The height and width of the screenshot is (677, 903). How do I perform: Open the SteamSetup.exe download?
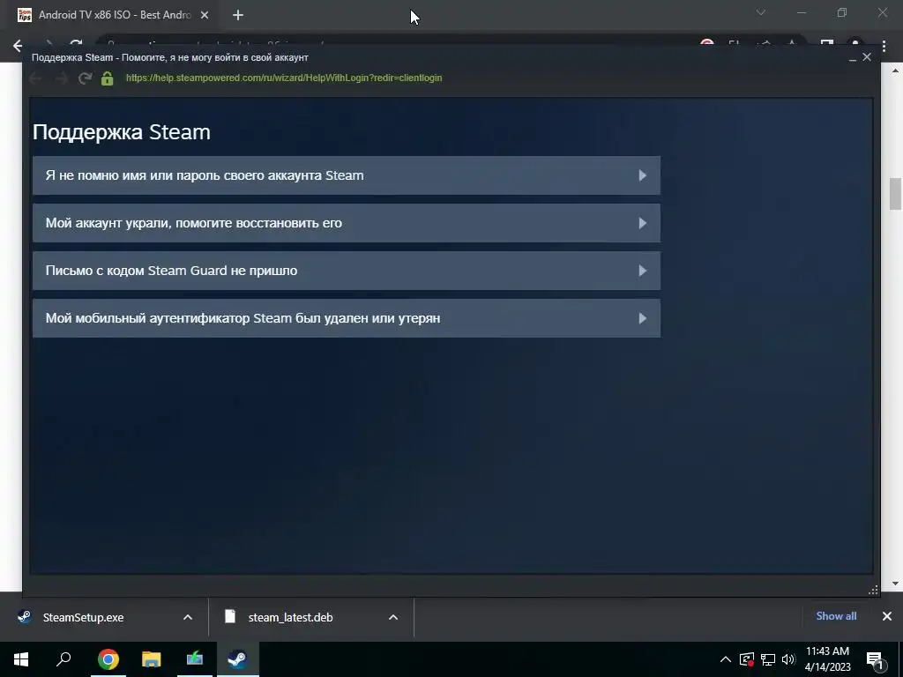pyautogui.click(x=83, y=617)
